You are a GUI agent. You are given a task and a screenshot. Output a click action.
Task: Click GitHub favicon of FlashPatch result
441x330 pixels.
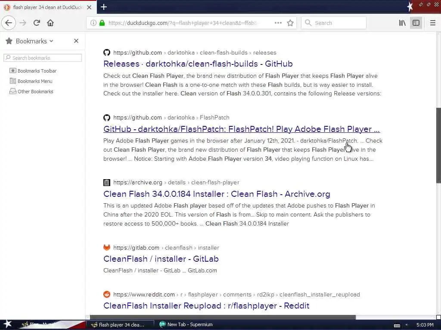click(x=107, y=118)
